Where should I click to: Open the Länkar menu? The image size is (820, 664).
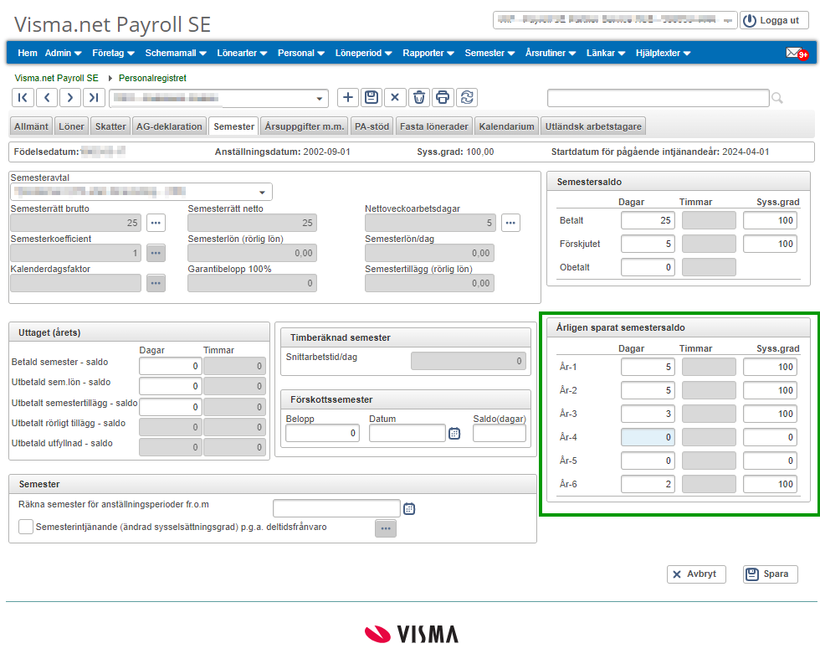click(606, 53)
